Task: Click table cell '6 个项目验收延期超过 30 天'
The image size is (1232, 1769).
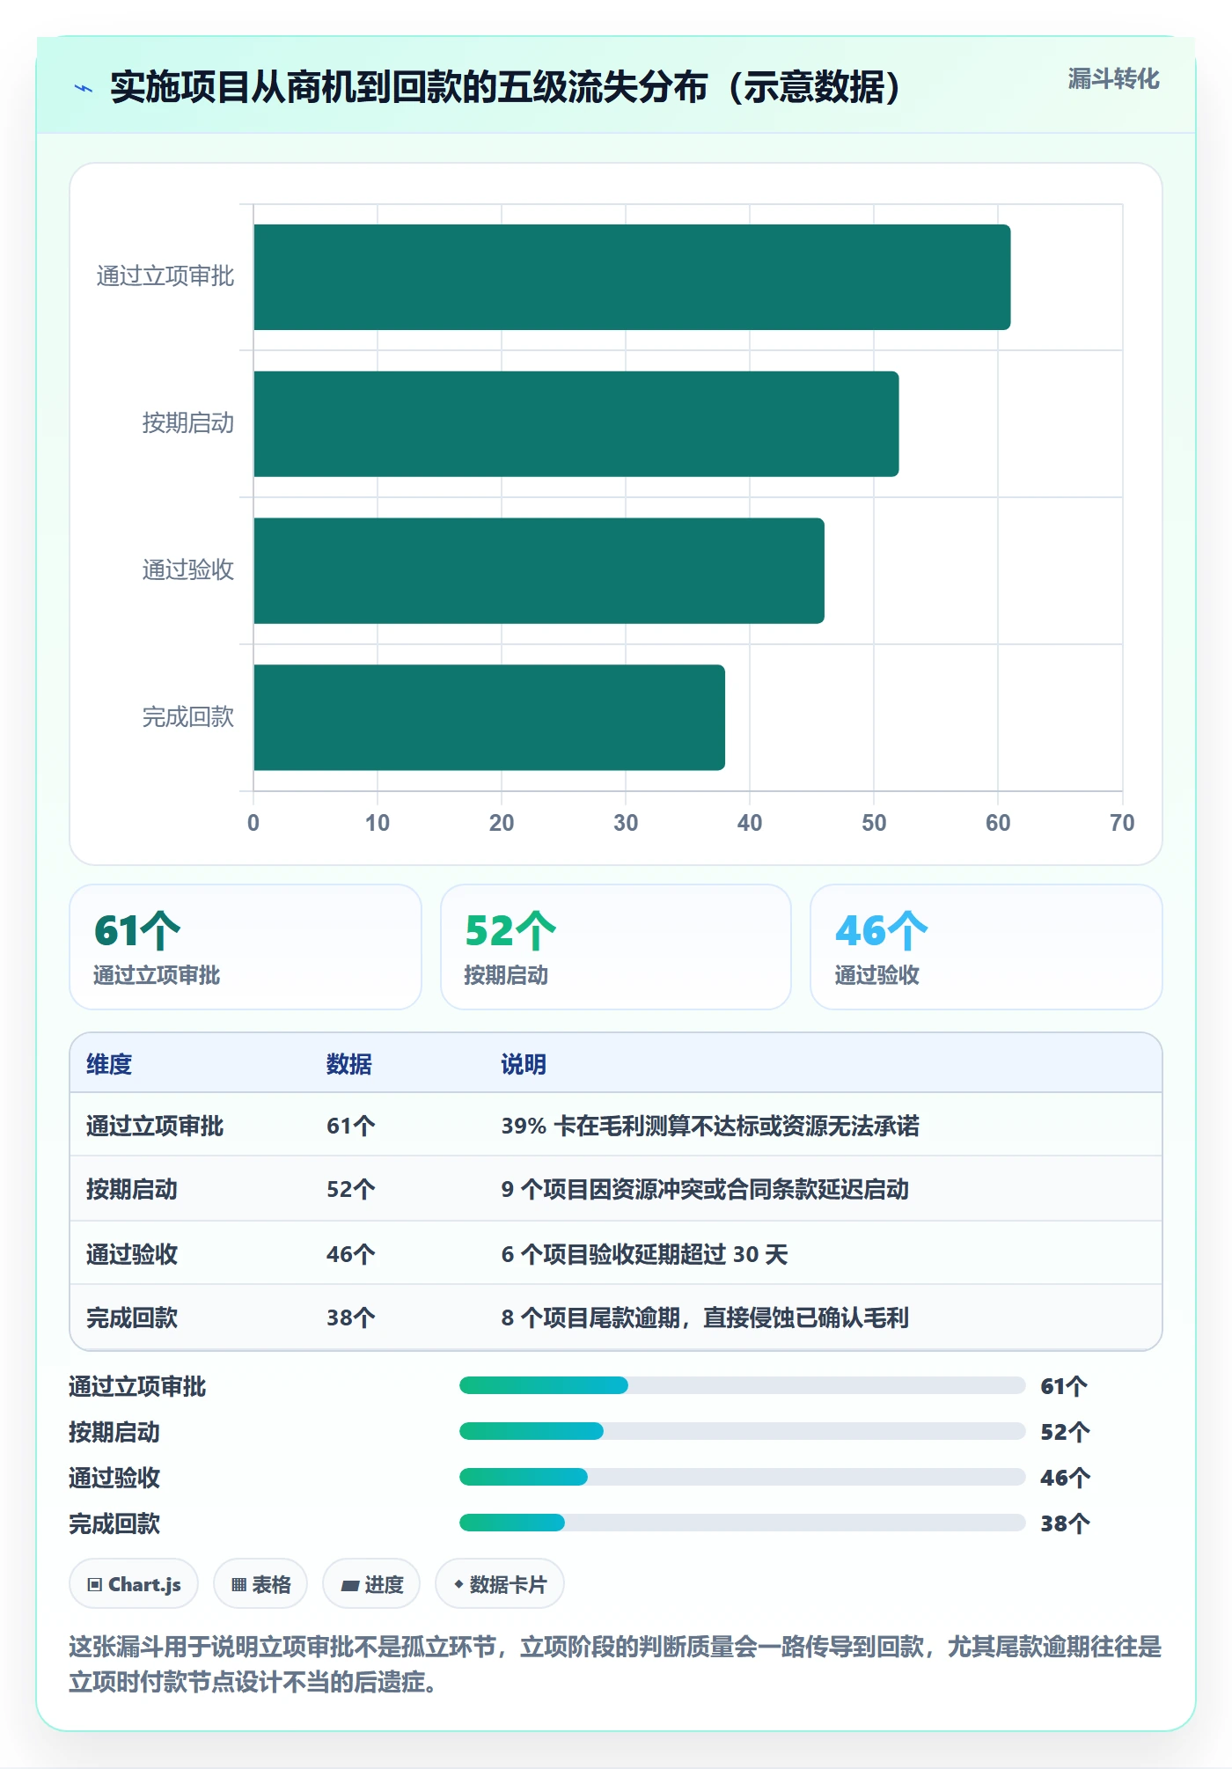Action: point(644,1253)
